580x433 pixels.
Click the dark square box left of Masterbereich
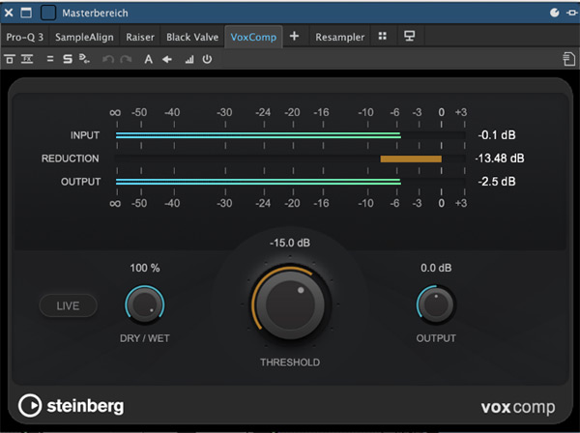(48, 13)
